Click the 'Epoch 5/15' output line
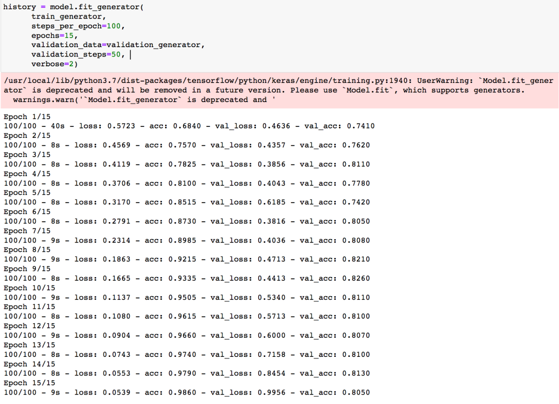 tap(27, 193)
